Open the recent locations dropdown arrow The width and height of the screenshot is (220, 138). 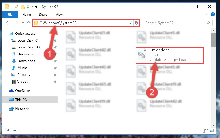tap(23, 23)
